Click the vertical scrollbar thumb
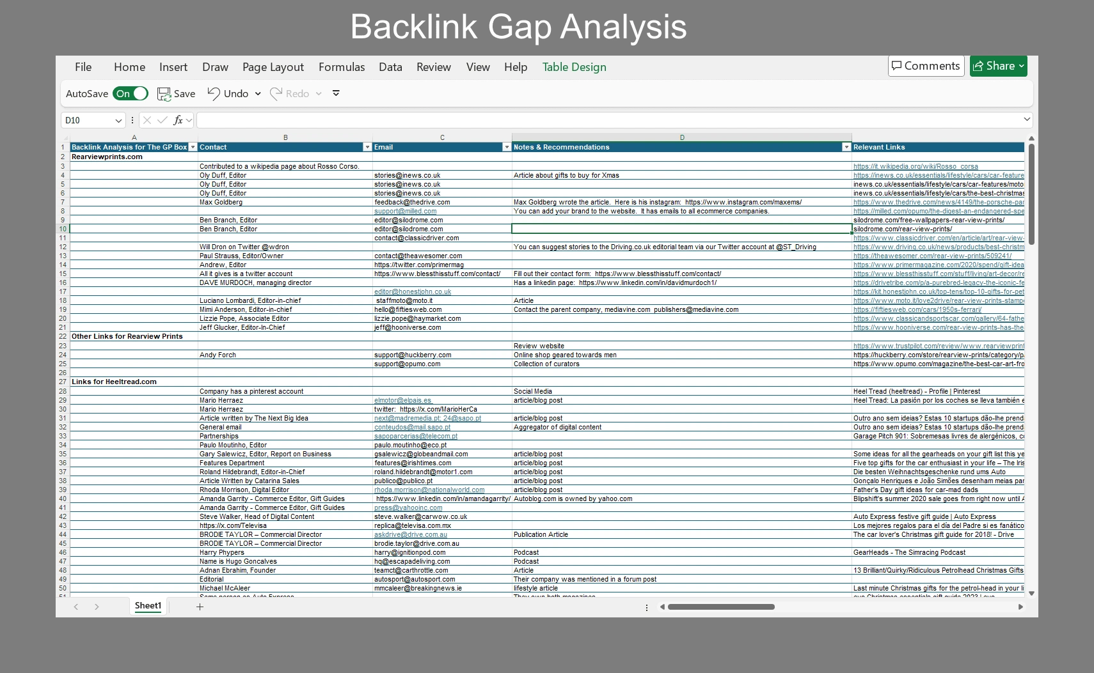 pyautogui.click(x=1031, y=195)
